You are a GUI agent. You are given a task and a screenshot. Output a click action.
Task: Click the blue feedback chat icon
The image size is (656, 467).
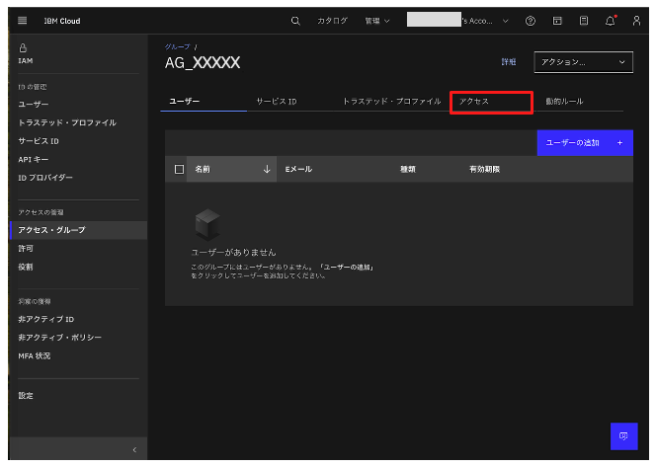(623, 436)
